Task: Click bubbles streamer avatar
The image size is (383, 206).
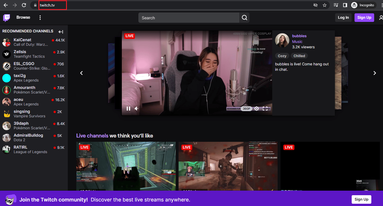Action: (x=282, y=40)
